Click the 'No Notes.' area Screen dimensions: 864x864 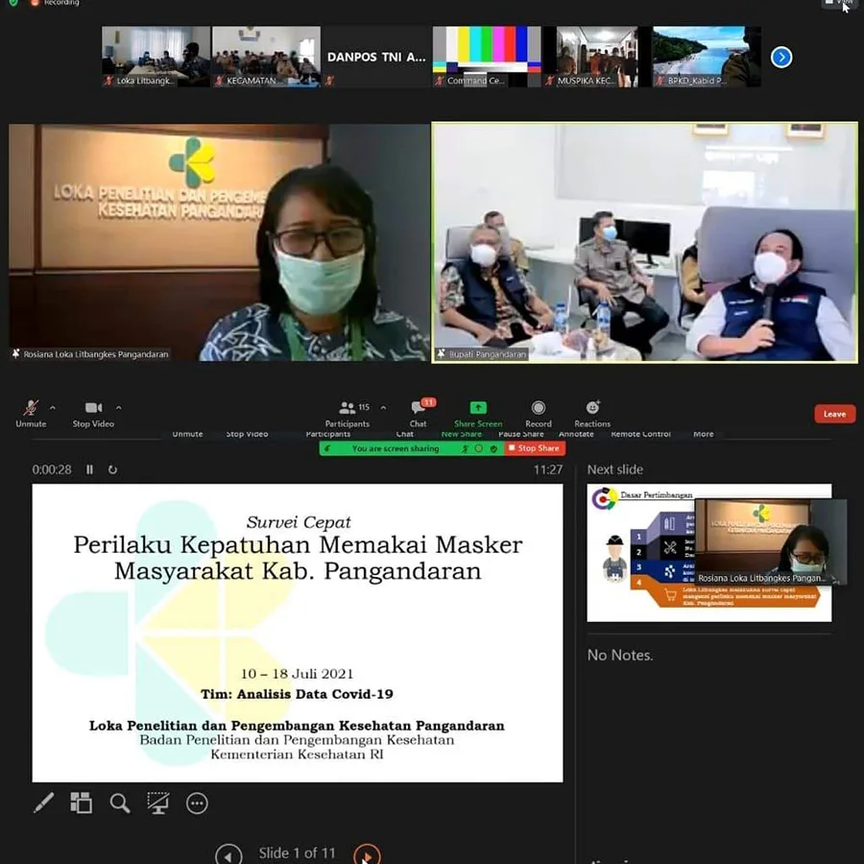click(x=620, y=655)
